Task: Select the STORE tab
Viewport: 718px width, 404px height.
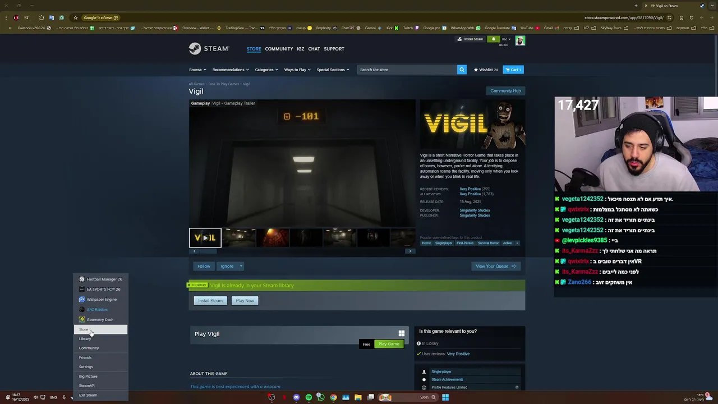Action: [x=254, y=49]
